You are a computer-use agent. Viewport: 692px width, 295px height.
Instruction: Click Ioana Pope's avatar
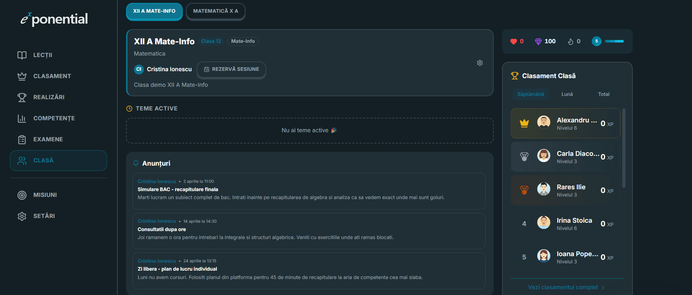(544, 256)
